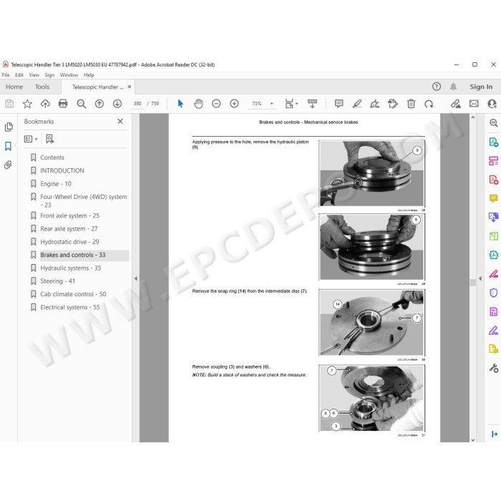Viewport: 501px width, 501px height.
Task: Jump to Hydraulic systems - 35 bookmark
Action: tap(70, 268)
